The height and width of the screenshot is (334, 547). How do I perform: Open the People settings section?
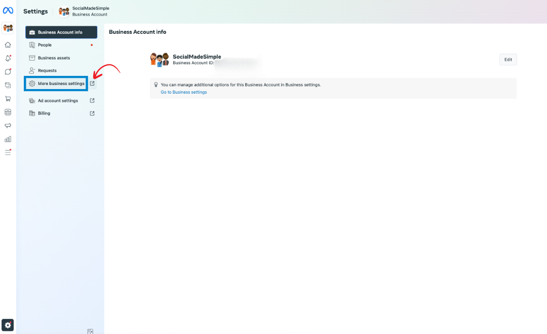[61, 45]
